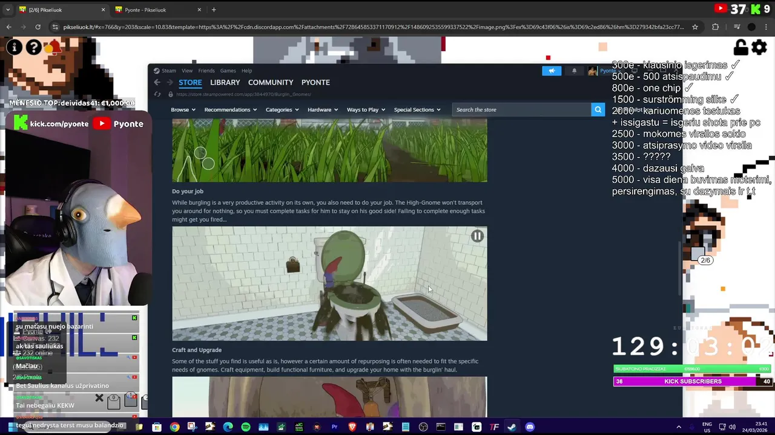Open the Help menu in Steam
Screen dimensions: 775x435
point(246,71)
